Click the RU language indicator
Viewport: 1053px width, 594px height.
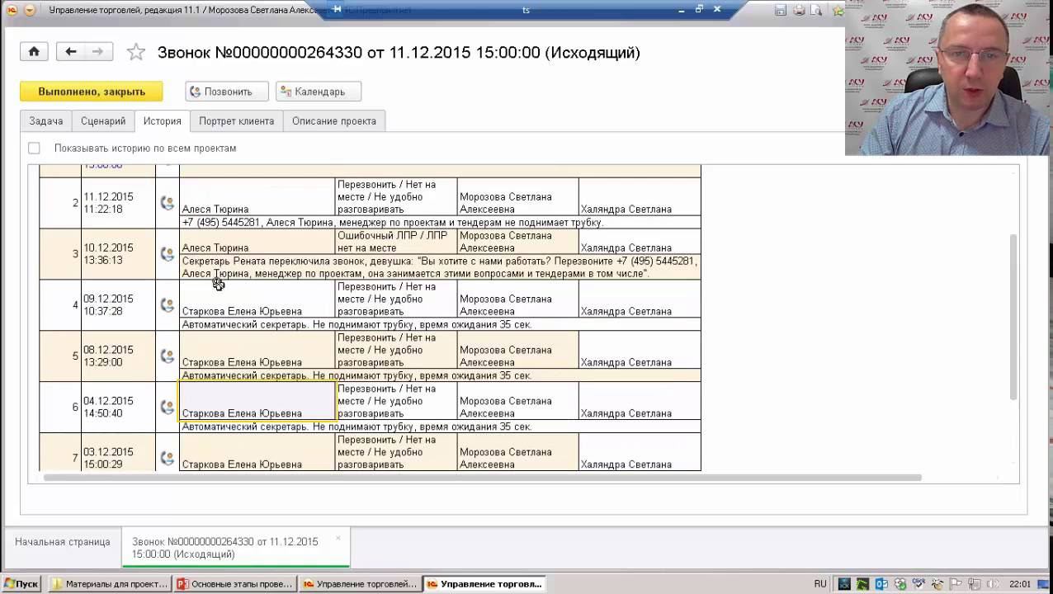(x=820, y=584)
